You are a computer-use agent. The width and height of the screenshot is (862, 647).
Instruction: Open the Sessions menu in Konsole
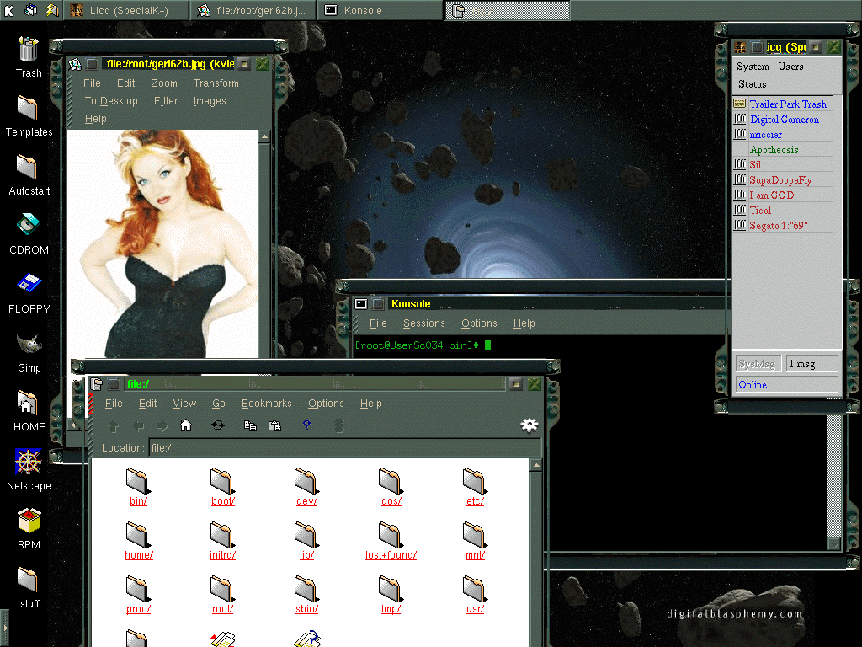pos(423,323)
